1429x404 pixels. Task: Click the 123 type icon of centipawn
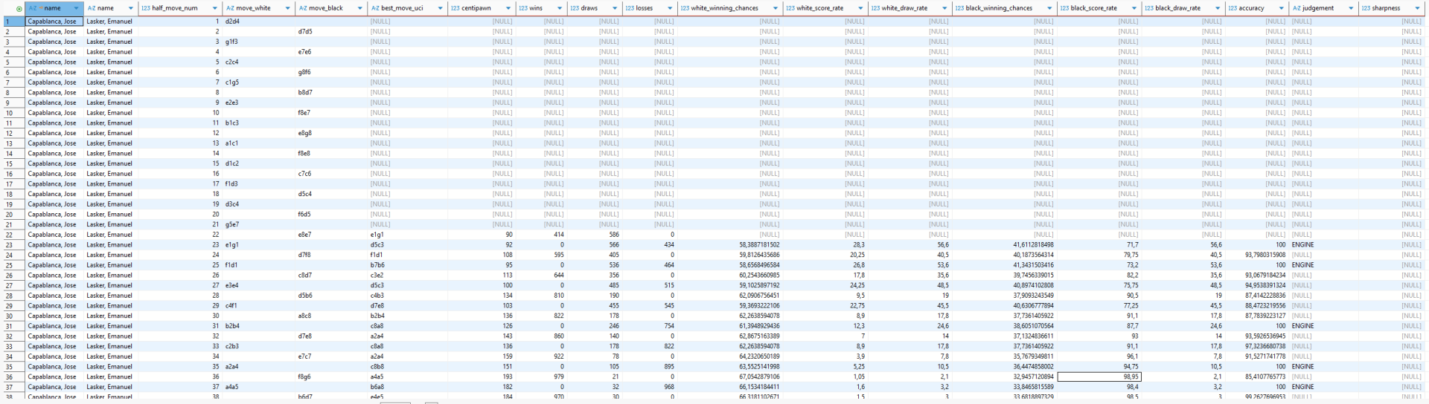(x=455, y=8)
